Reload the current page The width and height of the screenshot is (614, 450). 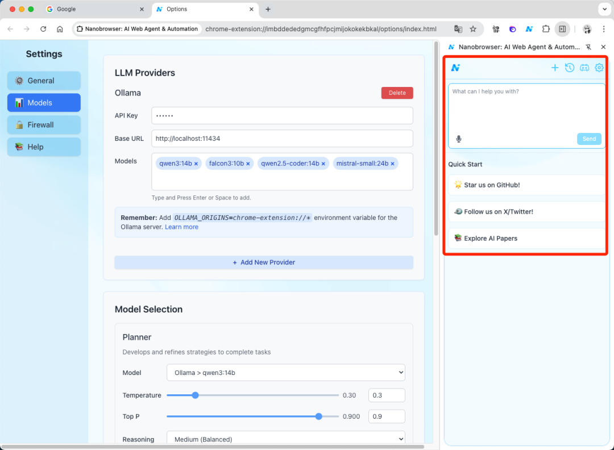[43, 29]
